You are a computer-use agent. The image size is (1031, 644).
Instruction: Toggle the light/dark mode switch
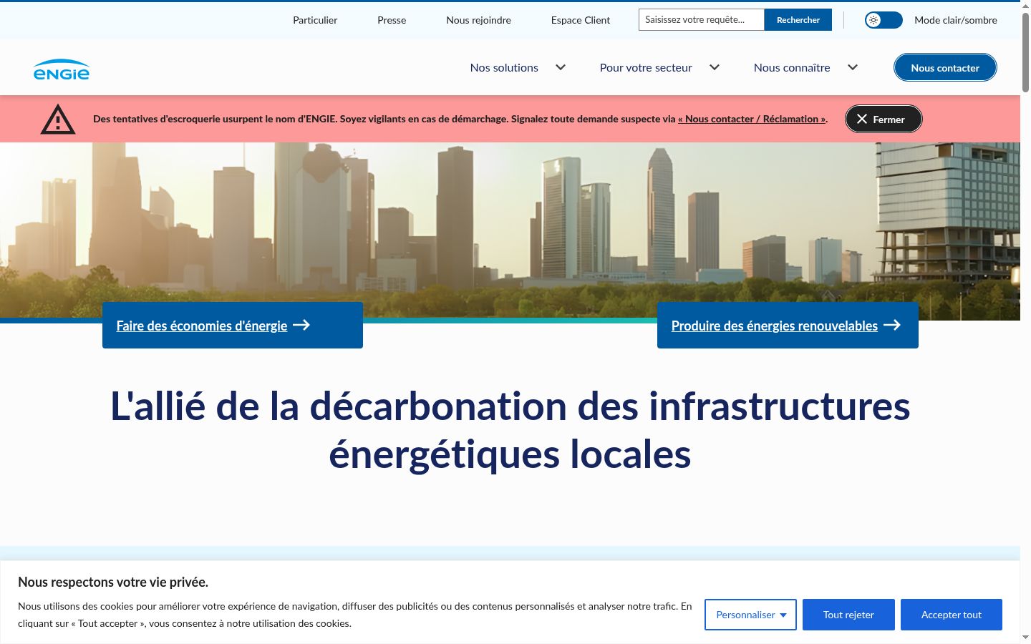pyautogui.click(x=884, y=20)
